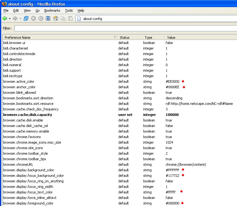The image size is (237, 206).
Task: Open the History clock icon
Action: pyautogui.click(x=41, y=18)
